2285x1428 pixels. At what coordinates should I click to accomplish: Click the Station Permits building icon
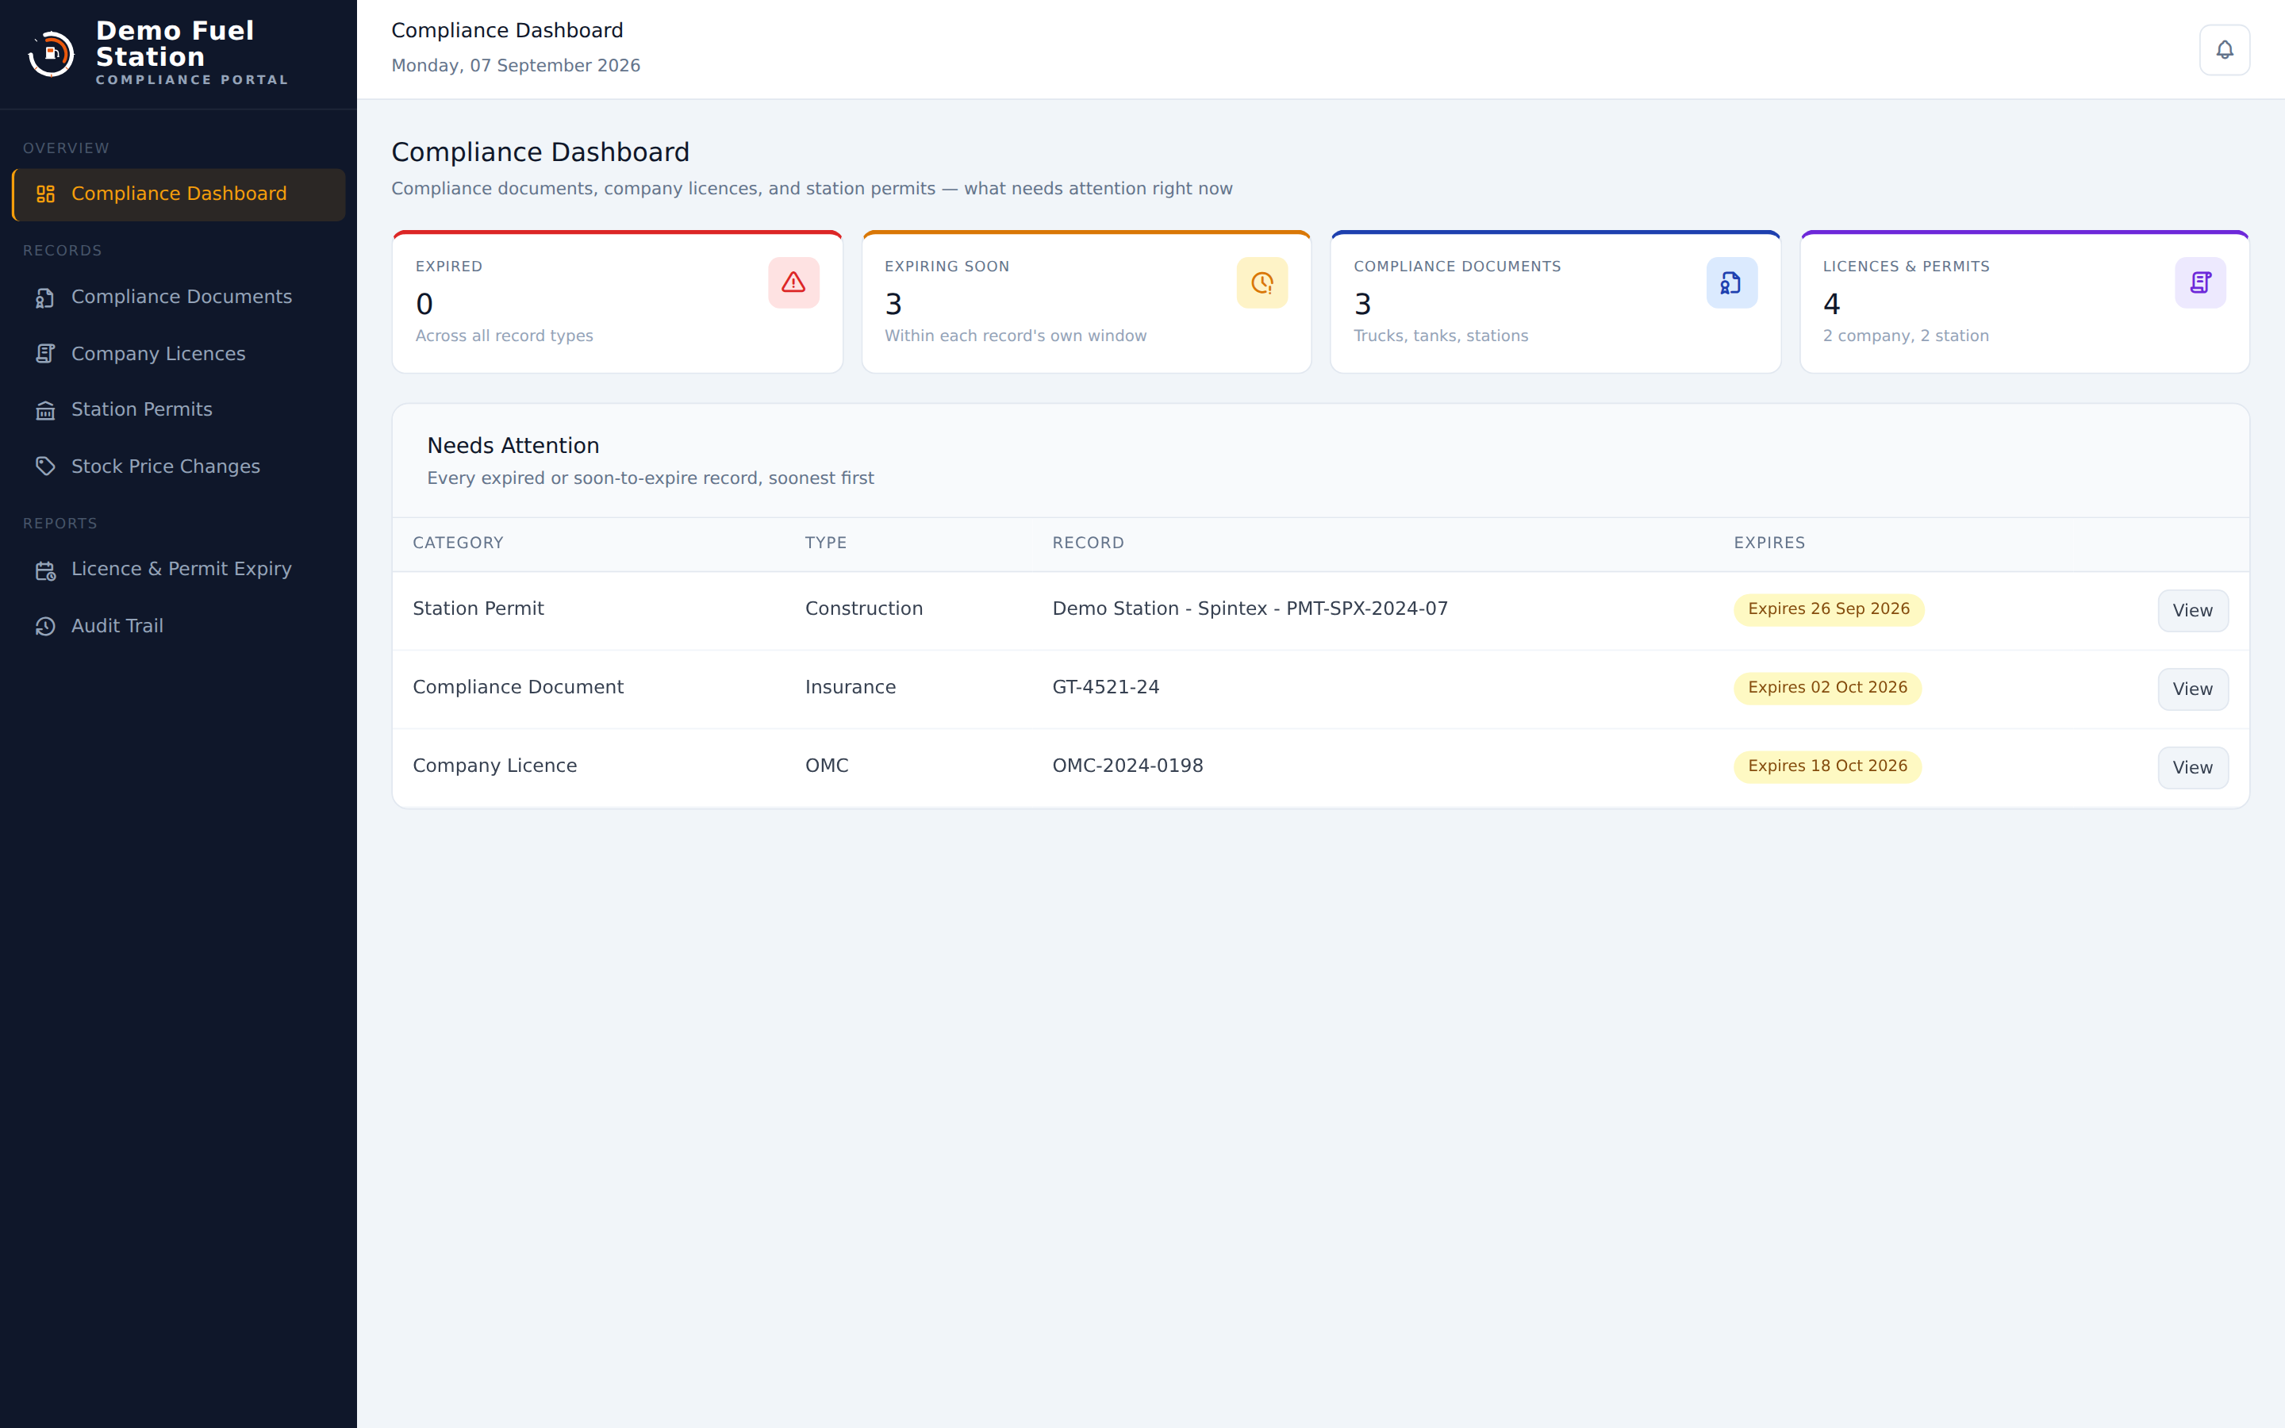[x=45, y=410]
